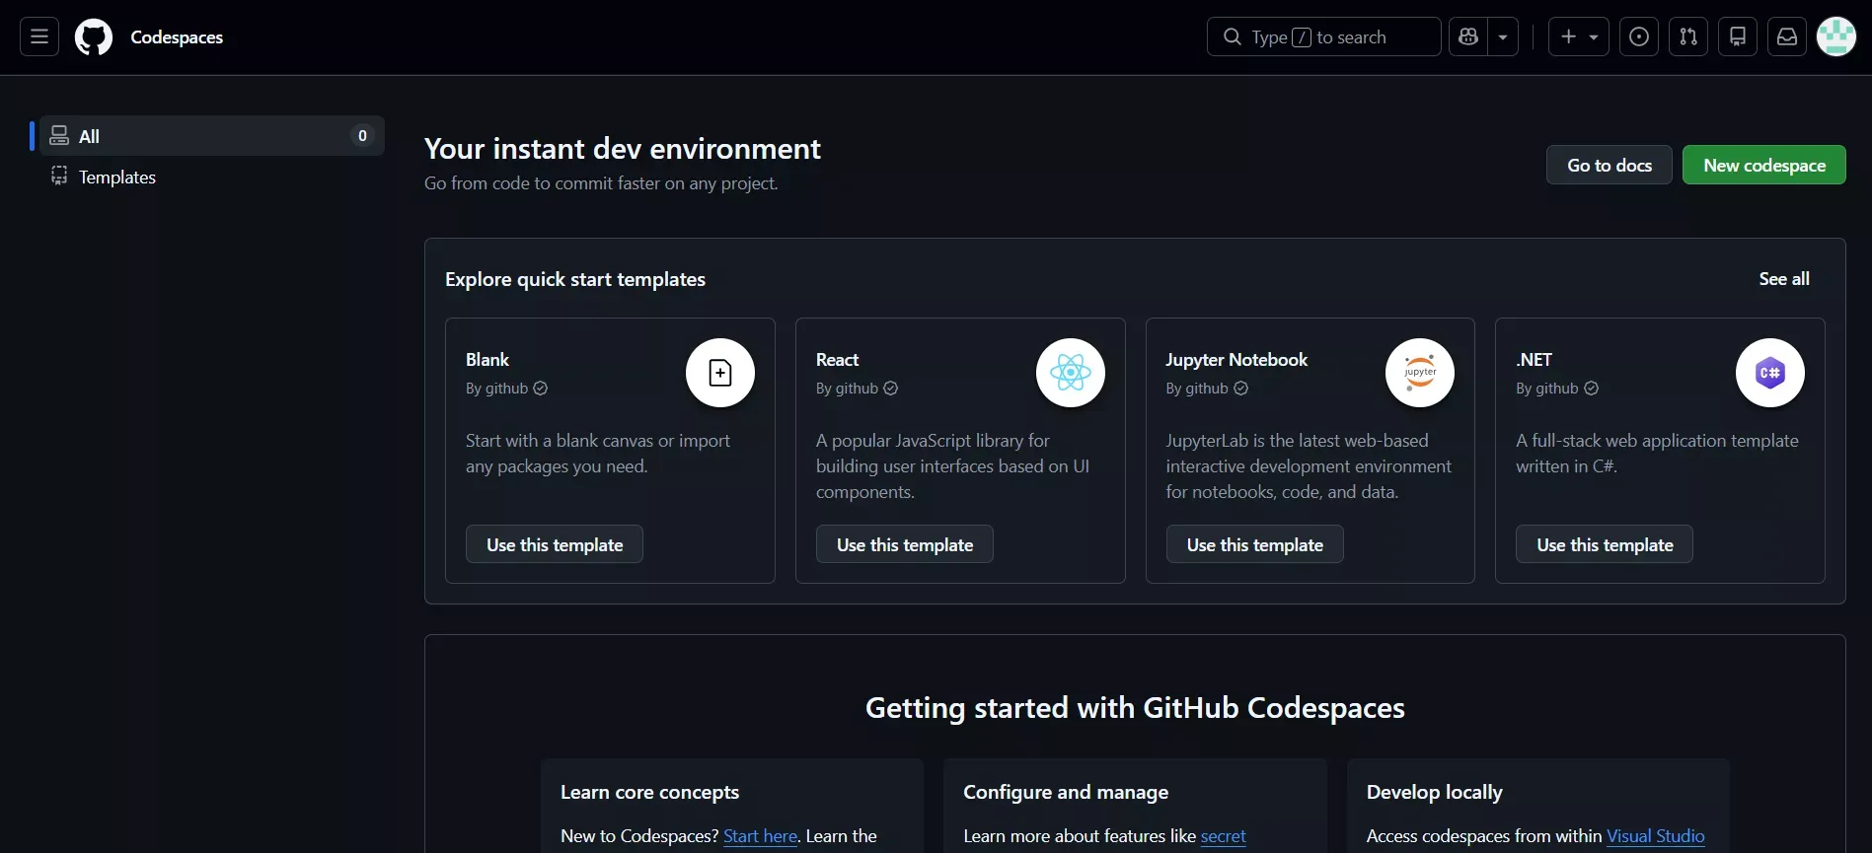Click the Develop locally heading

[x=1435, y=793]
